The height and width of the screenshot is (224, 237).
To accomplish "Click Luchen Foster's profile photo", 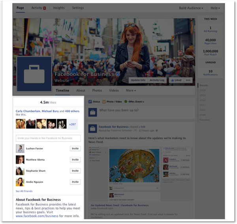I will click(20, 149).
